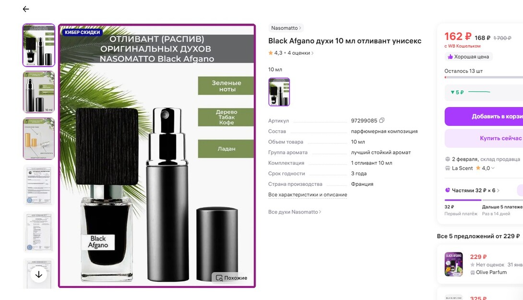Click the rating star icon 4,3

pyautogui.click(x=271, y=53)
